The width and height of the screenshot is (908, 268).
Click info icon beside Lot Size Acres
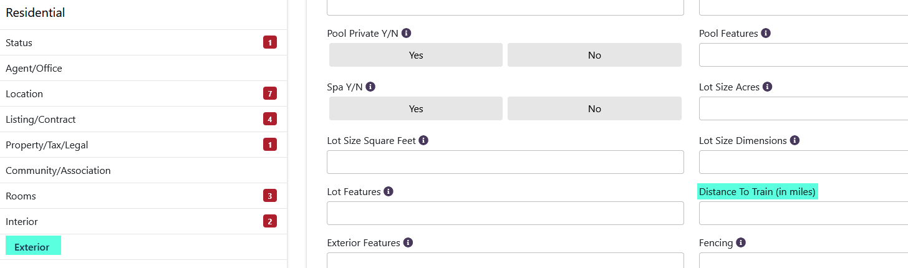(768, 87)
